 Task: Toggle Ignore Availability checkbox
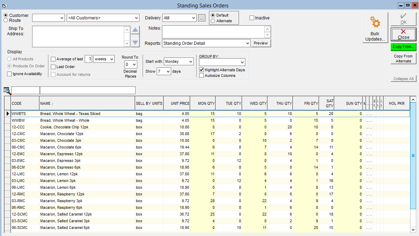pos(9,74)
